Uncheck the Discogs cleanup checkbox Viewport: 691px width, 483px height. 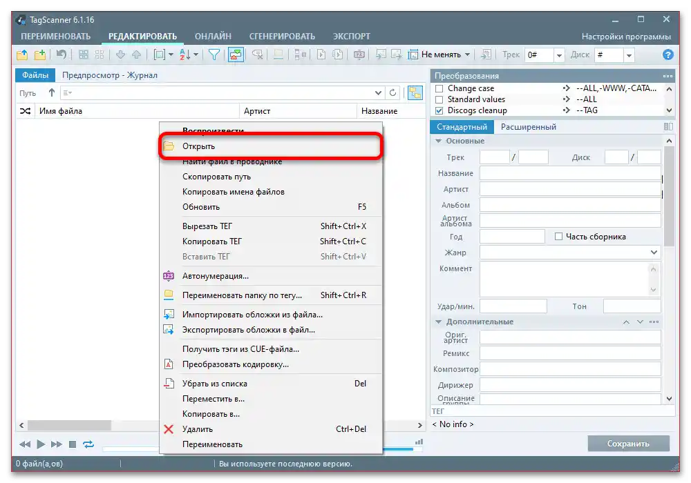[439, 110]
